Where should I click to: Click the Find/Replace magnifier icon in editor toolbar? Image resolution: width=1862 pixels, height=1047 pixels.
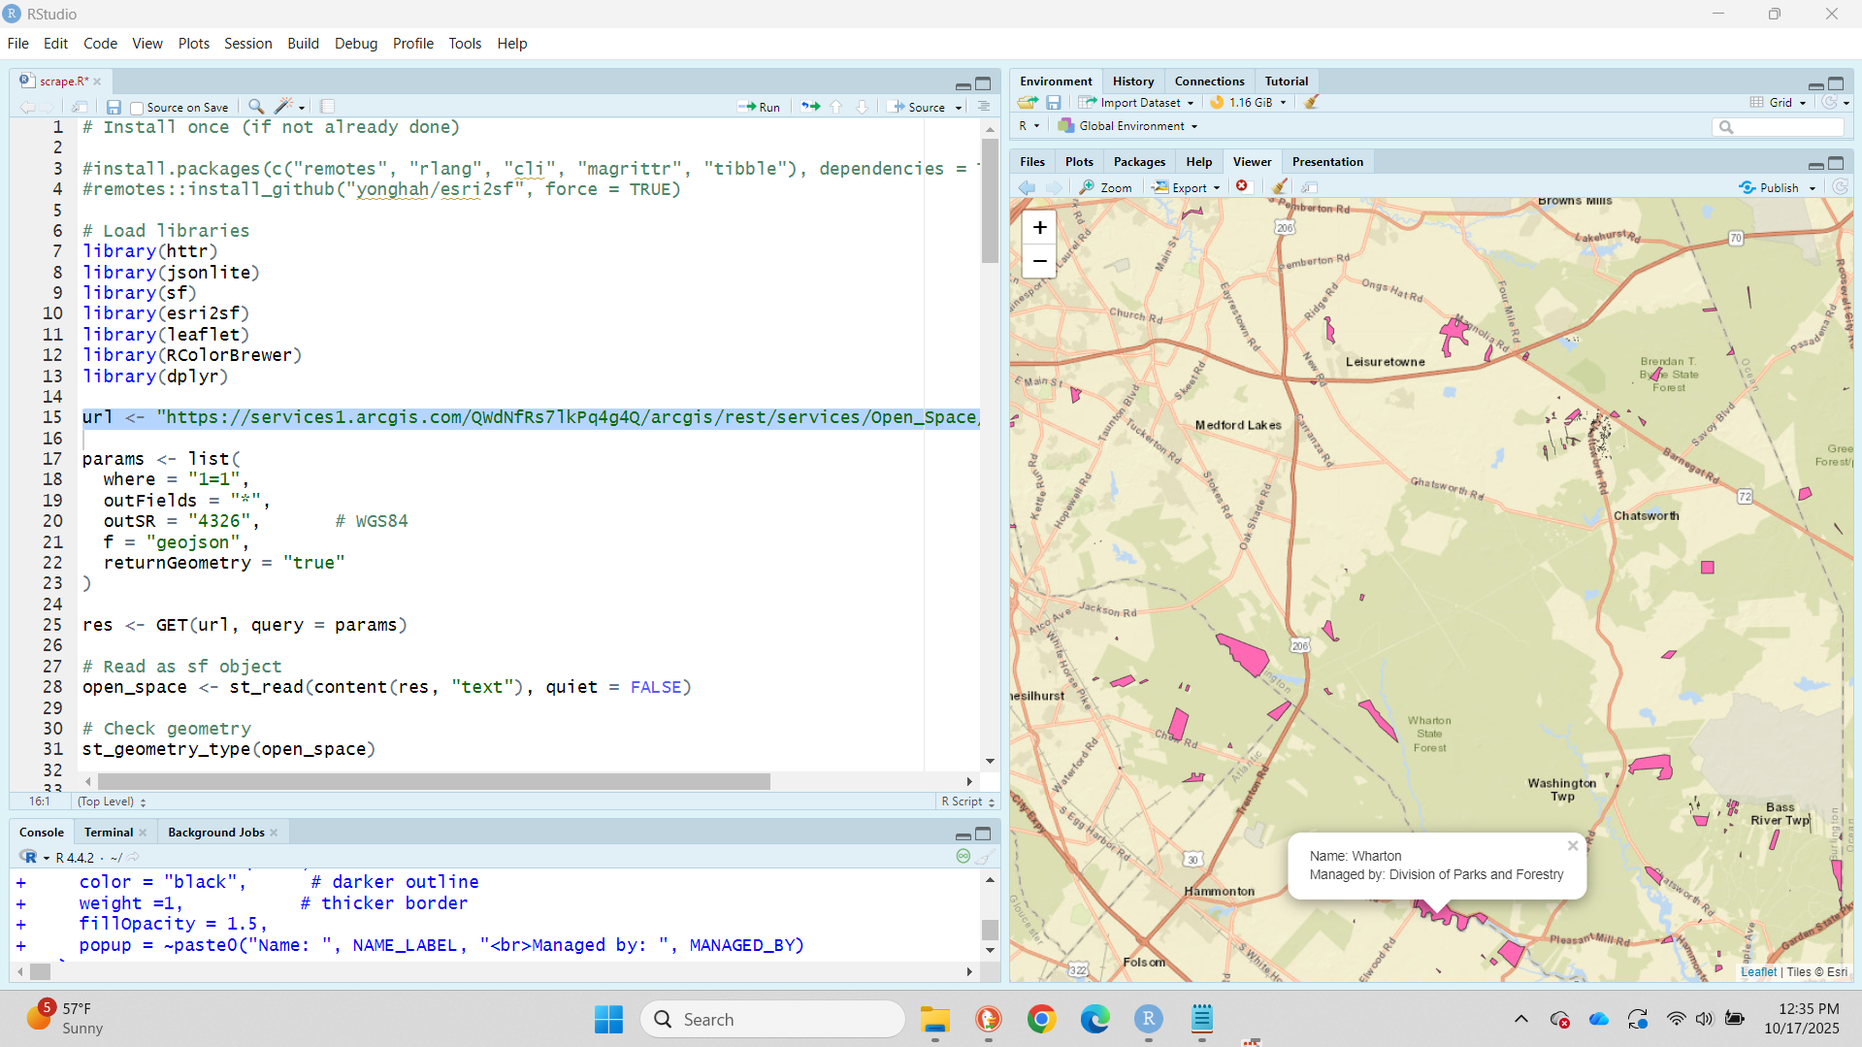255,107
